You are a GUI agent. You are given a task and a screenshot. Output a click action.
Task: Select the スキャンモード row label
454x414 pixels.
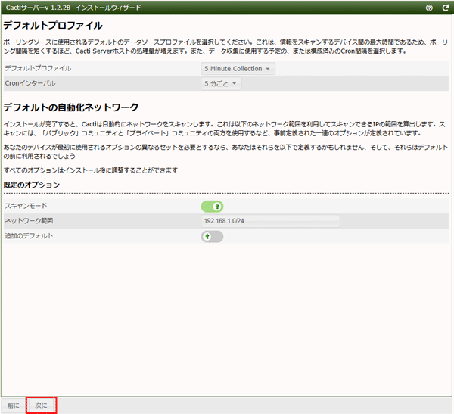tap(26, 206)
